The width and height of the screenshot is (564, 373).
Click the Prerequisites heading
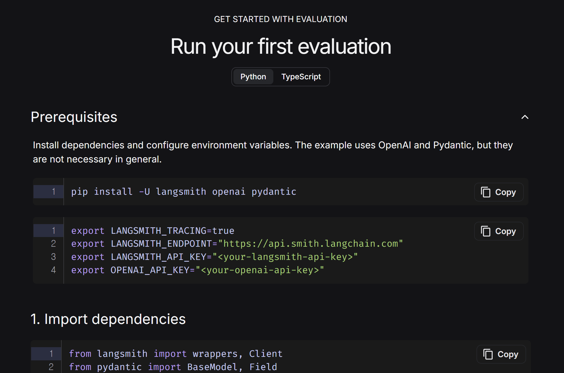(x=74, y=117)
